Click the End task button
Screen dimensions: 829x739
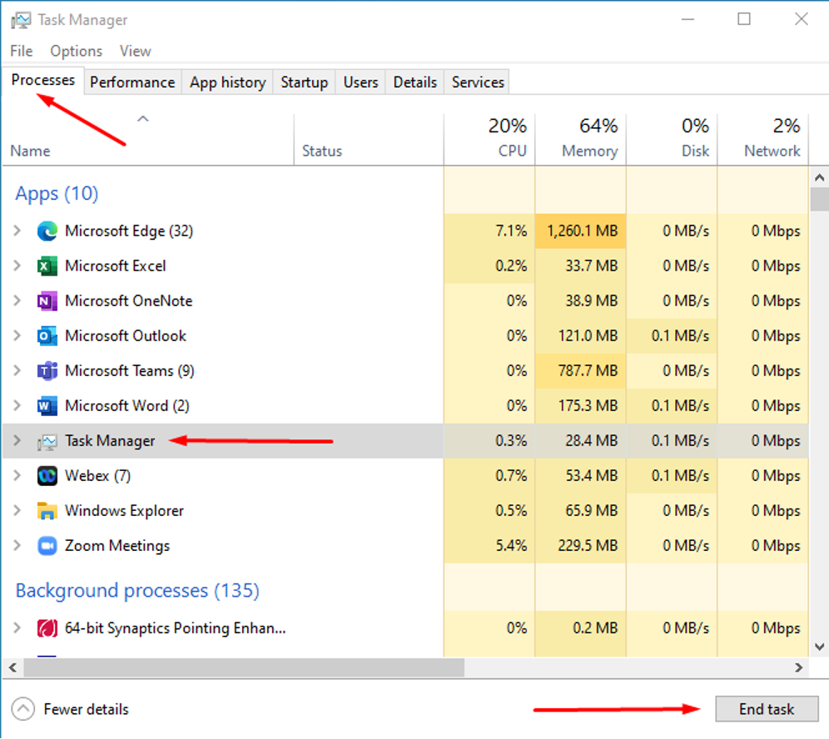[x=767, y=709]
